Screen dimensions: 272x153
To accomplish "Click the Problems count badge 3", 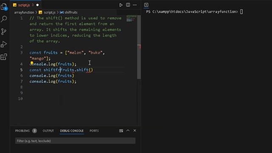I will click(34, 131).
